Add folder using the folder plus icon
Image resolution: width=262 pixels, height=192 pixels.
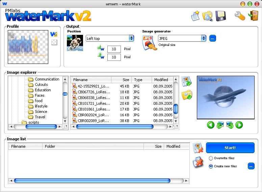pos(187,95)
